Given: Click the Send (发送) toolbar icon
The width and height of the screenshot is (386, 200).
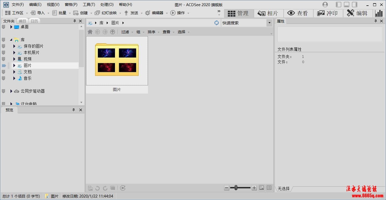Looking at the screenshot, I should [126, 13].
